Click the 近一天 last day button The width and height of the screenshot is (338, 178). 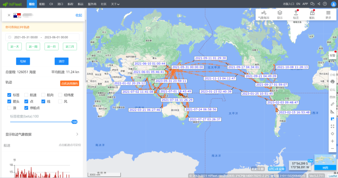point(15,47)
